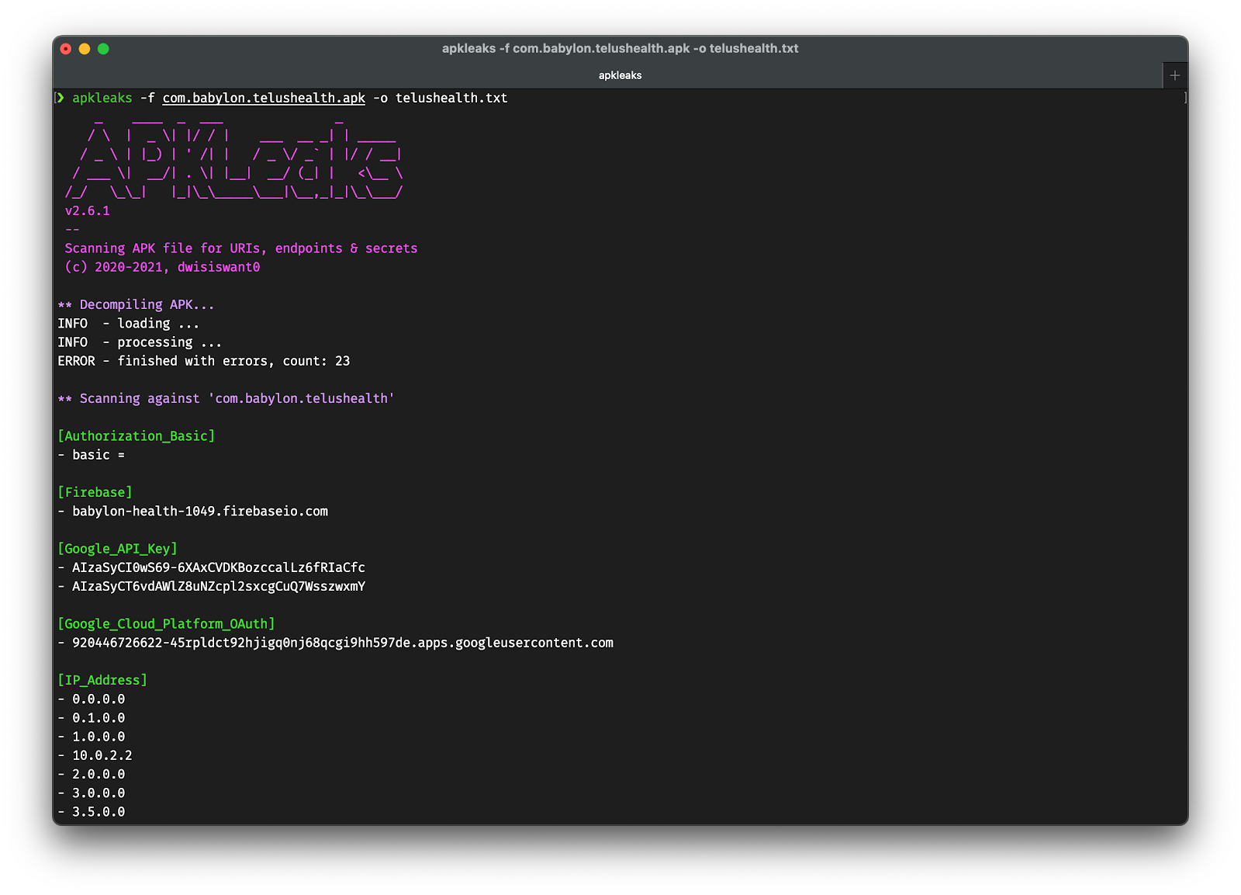Click '** Decompiling APK...' line

point(136,304)
